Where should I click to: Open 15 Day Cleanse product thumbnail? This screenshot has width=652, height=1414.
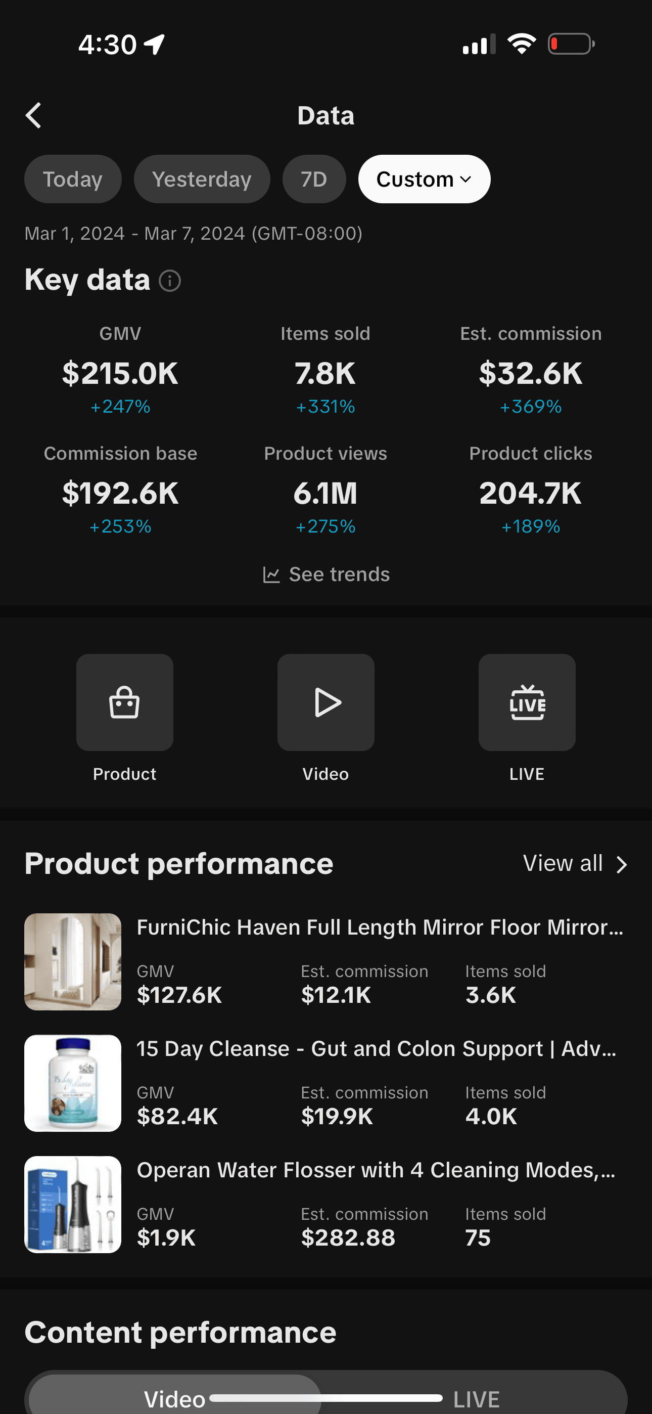point(72,1083)
